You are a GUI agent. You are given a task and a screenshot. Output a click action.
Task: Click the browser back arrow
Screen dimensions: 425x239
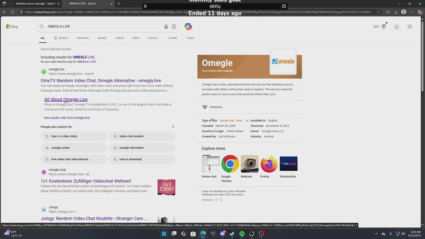click(4, 12)
